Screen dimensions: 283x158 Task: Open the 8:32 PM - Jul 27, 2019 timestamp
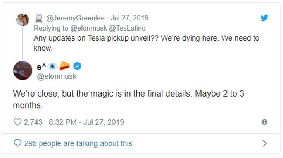(x=86, y=122)
